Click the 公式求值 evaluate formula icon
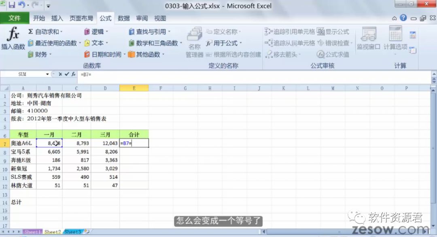 [320, 54]
